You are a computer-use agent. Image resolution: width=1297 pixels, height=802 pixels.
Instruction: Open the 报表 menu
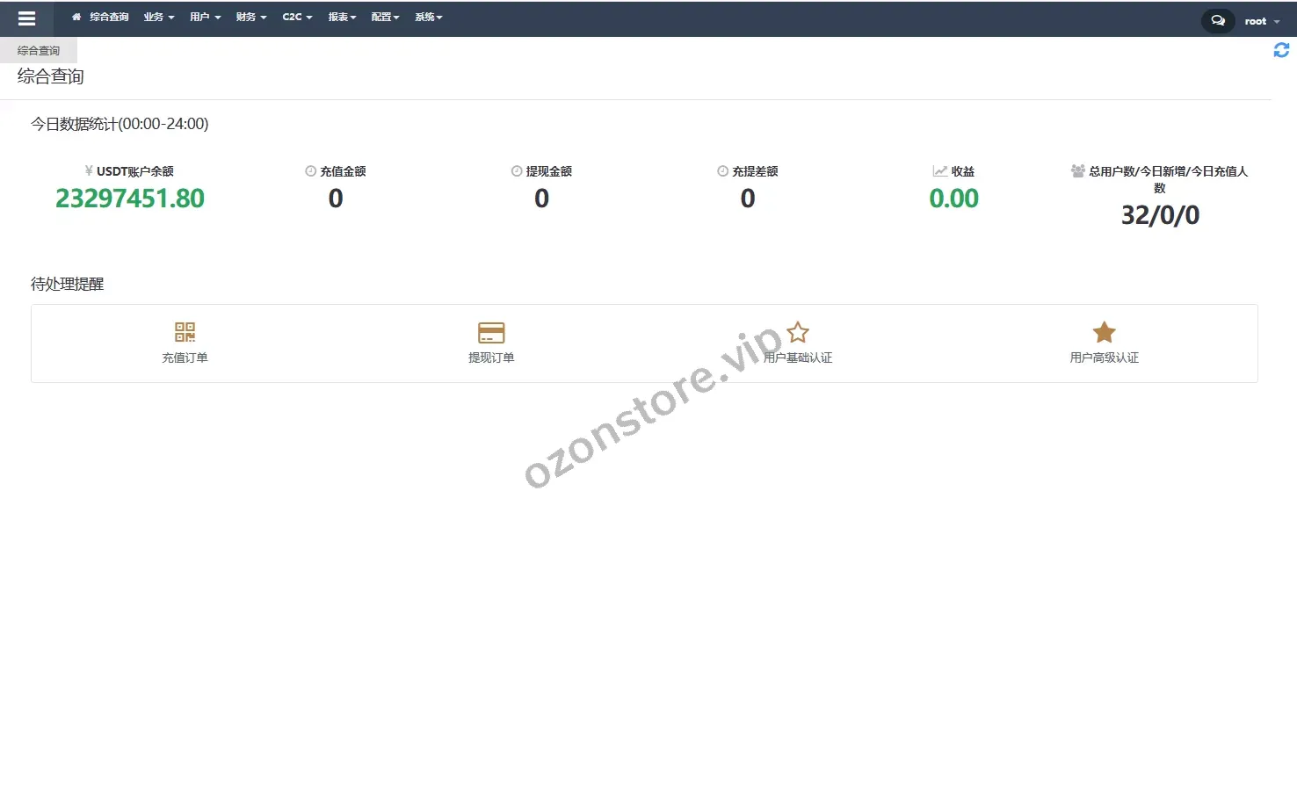(x=342, y=17)
